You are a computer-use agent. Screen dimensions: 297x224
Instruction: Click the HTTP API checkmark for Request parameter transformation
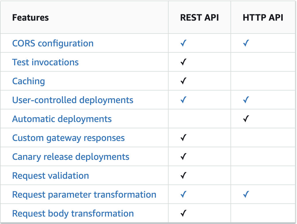(x=246, y=195)
